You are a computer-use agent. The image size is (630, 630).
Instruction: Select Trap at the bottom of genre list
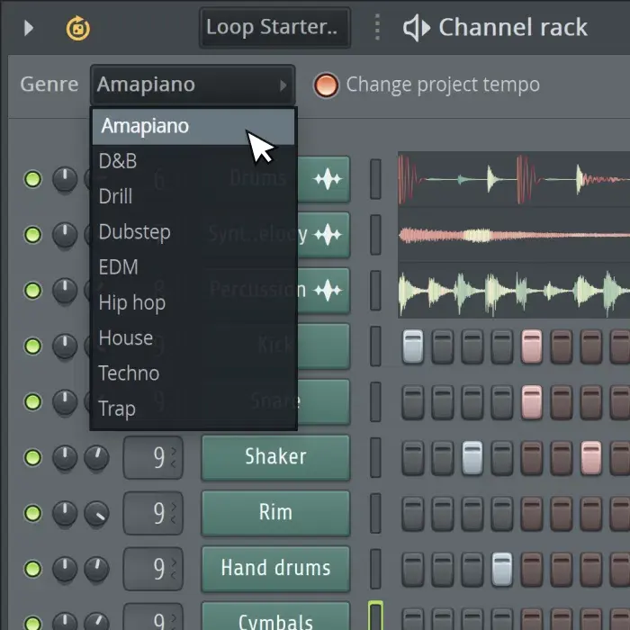(193, 409)
